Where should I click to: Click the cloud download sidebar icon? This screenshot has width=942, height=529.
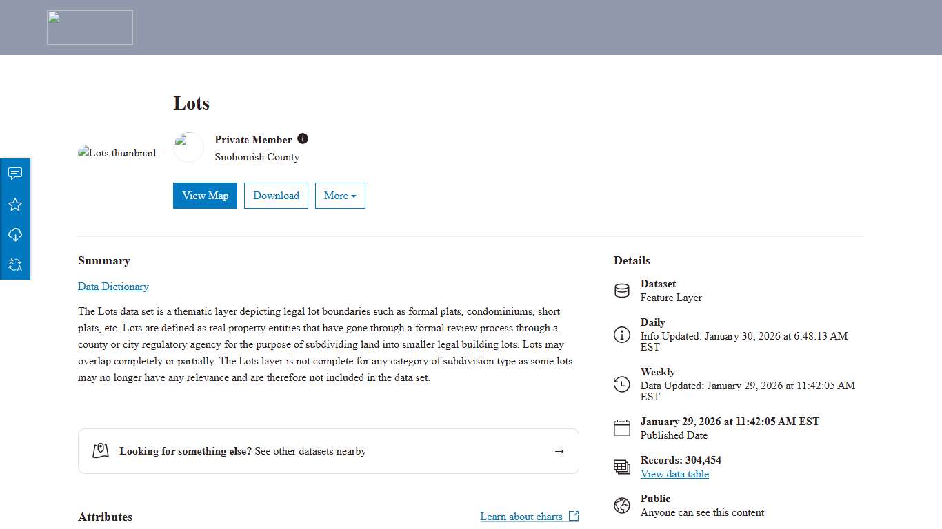point(15,234)
